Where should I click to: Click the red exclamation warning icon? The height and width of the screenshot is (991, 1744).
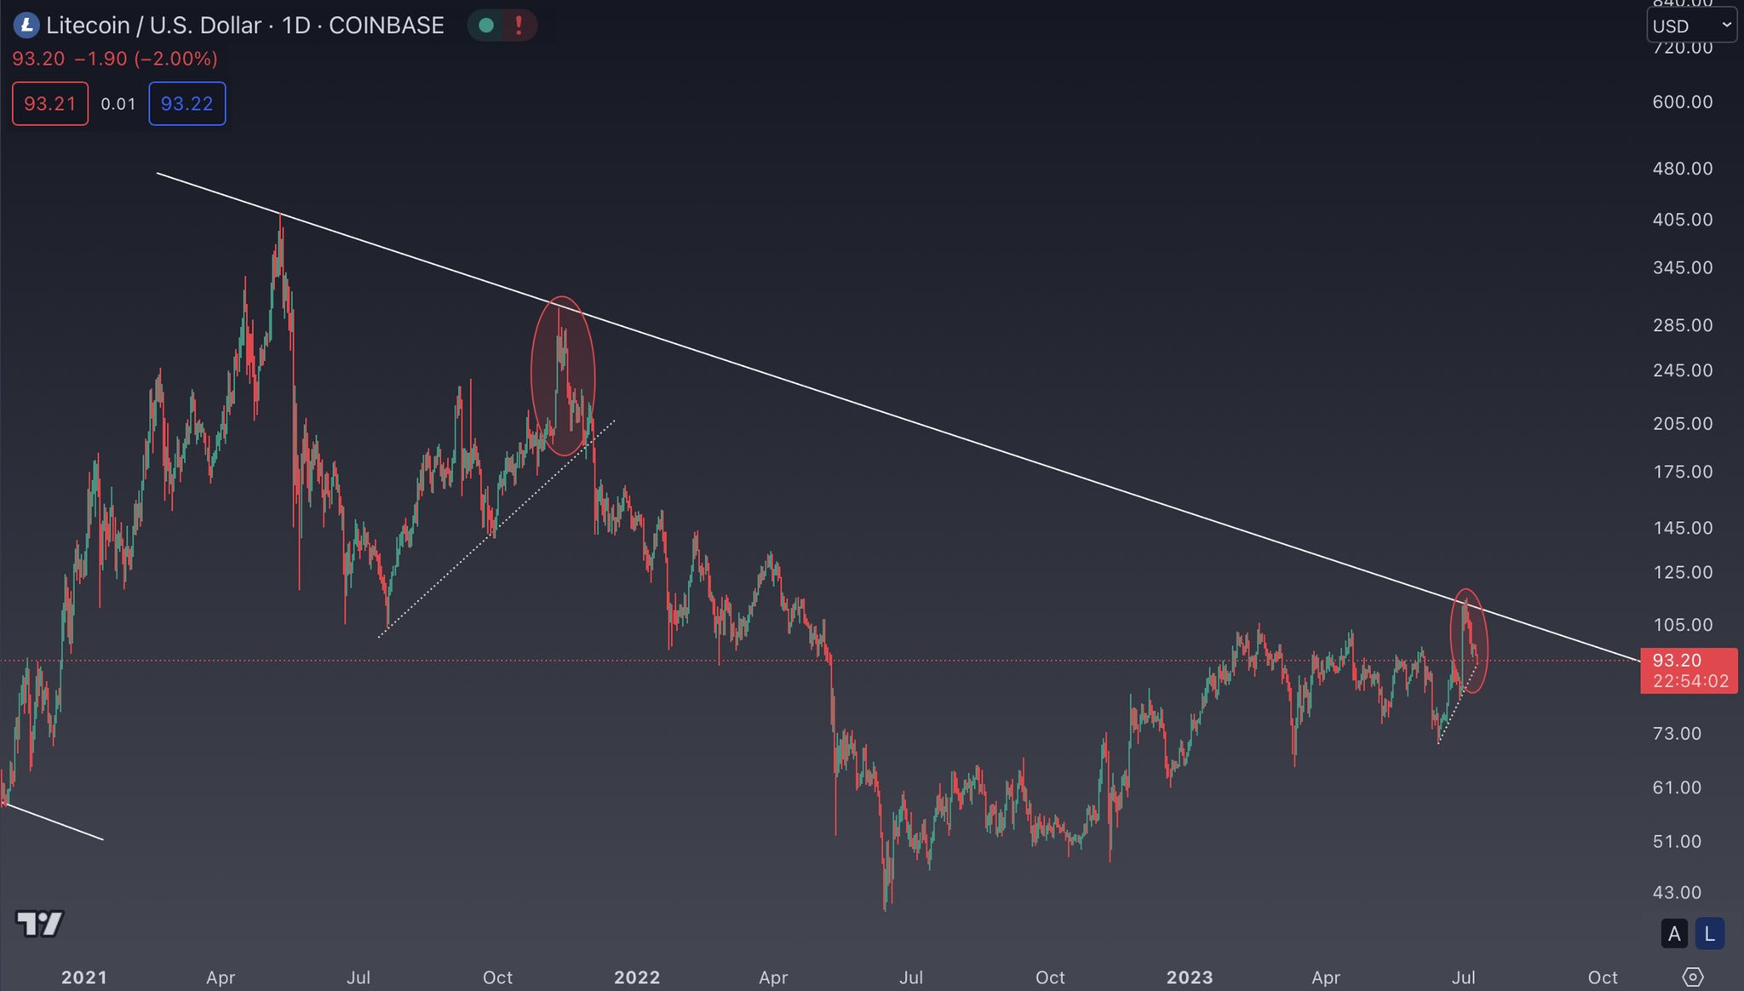click(518, 26)
